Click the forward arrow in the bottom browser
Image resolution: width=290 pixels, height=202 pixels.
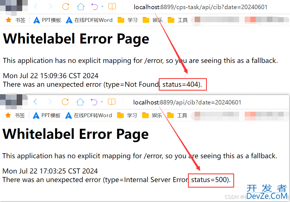[50, 102]
